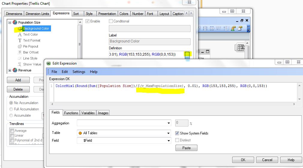Select Full Accumulation radio button
Viewport: 303px width, 168px height.
[x=11, y=109]
